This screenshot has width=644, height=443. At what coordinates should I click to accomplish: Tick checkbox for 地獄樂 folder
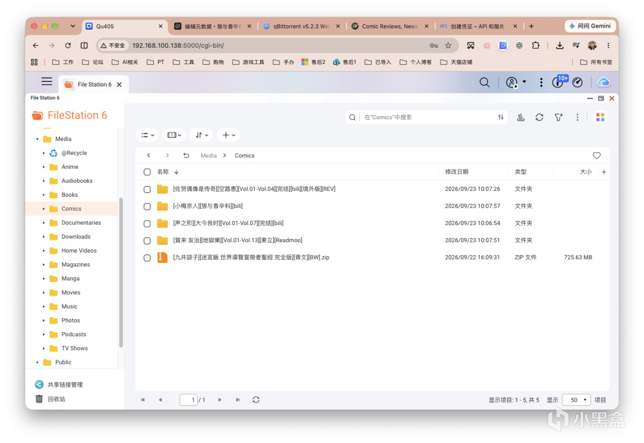tap(147, 241)
